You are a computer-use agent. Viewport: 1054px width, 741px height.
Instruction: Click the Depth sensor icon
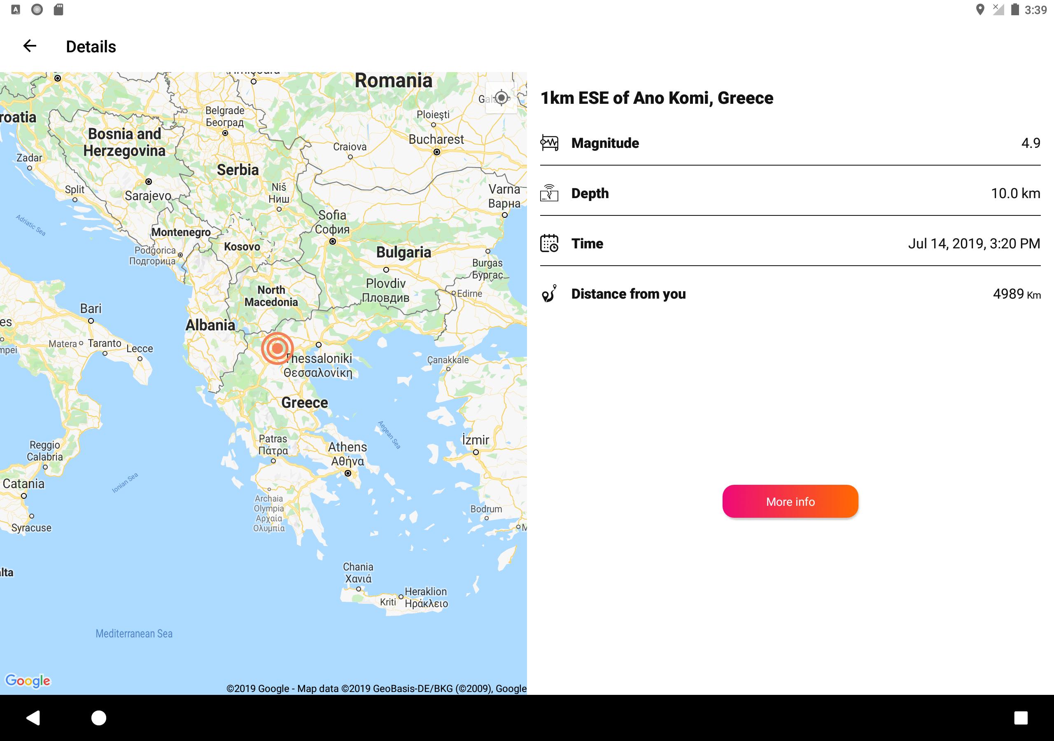(550, 194)
